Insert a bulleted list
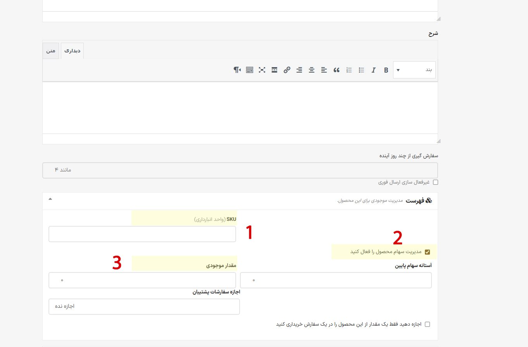Screen dimensions: 528x347 (x=361, y=70)
